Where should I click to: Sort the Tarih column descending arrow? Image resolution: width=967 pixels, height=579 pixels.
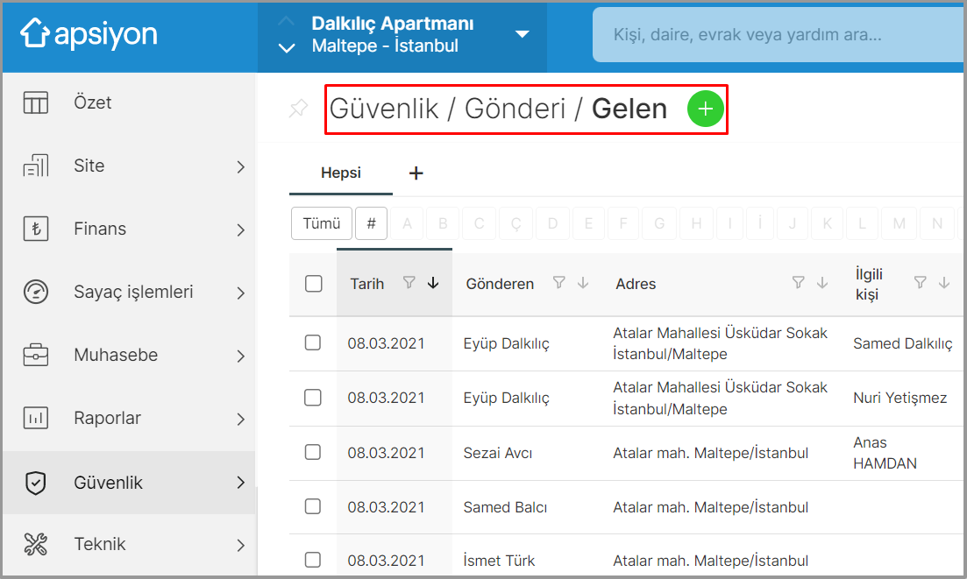(x=433, y=283)
